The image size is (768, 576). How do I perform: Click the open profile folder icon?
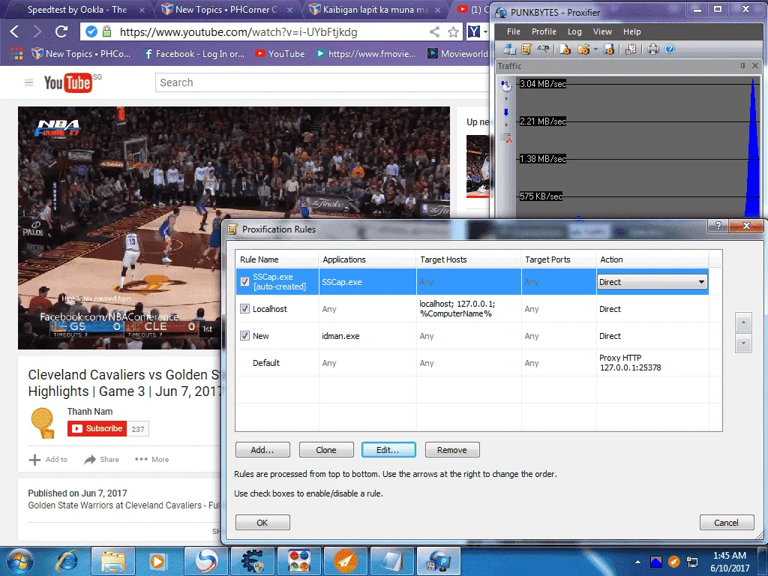click(x=583, y=49)
